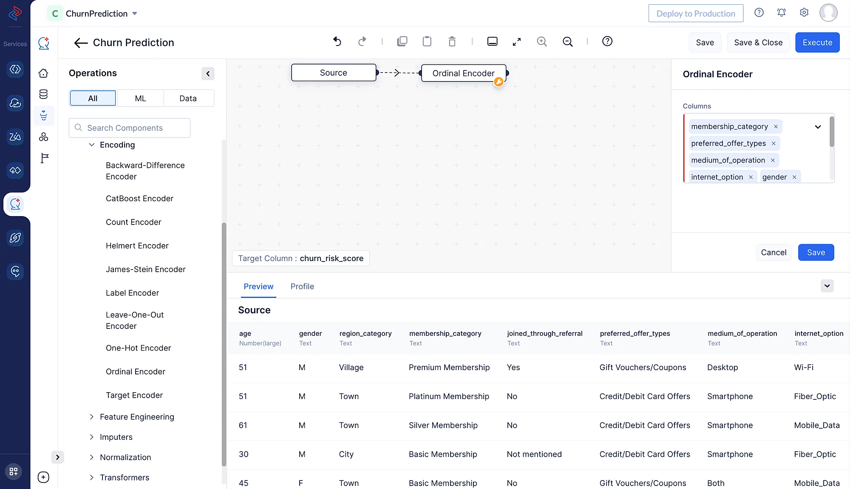Click the redo arrow in toolbar

362,42
